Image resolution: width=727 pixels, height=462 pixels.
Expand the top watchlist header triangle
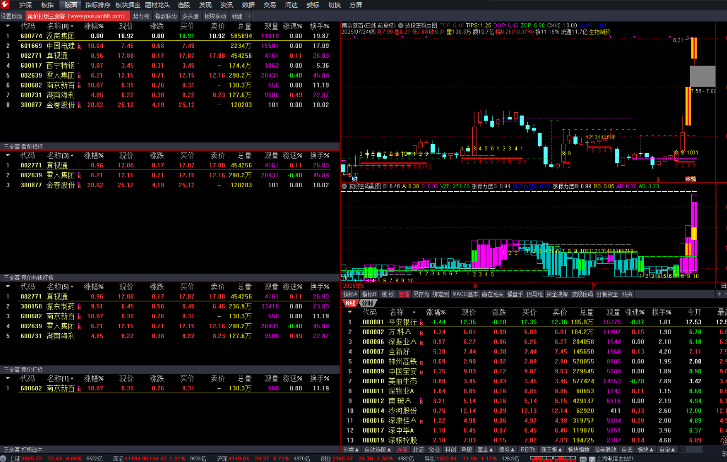[8, 26]
